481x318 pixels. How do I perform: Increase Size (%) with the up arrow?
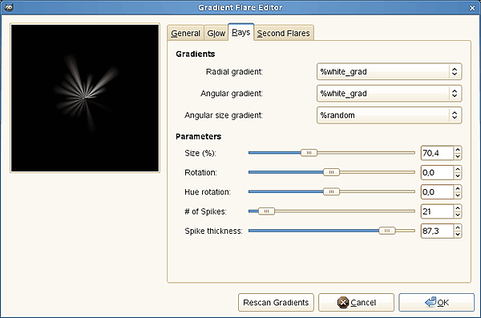[458, 149]
